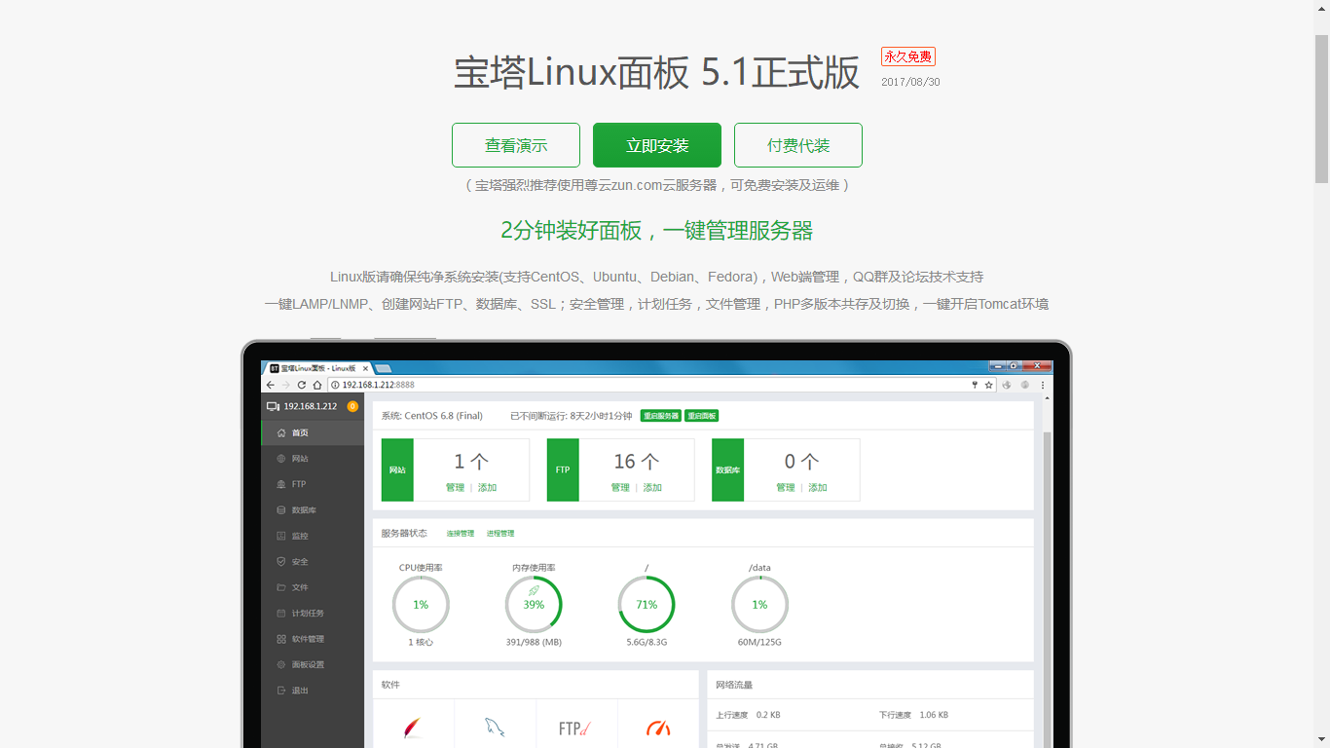Viewport: 1330px width, 748px height.
Task: Click 添加 under the FTP count
Action: [652, 487]
